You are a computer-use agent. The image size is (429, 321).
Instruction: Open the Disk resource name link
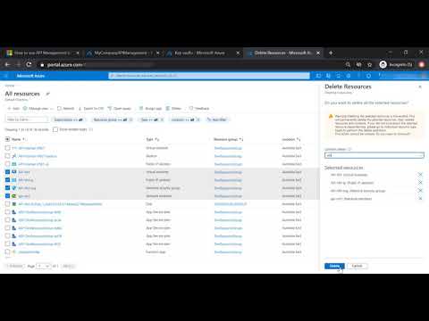(x=60, y=204)
